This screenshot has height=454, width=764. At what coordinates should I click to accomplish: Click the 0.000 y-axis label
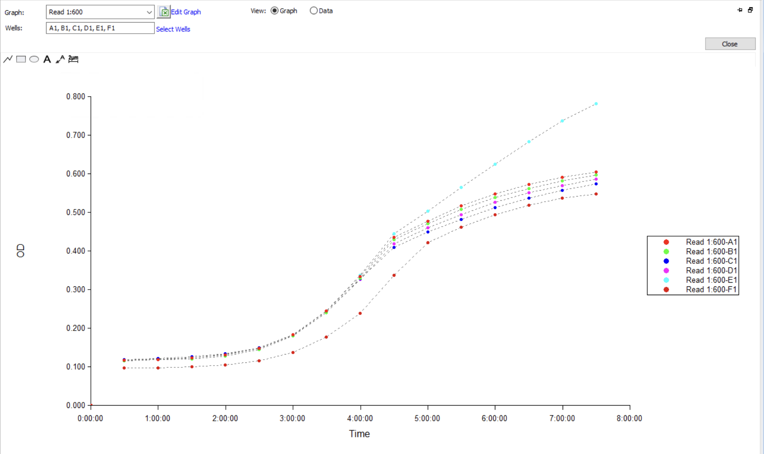(76, 405)
